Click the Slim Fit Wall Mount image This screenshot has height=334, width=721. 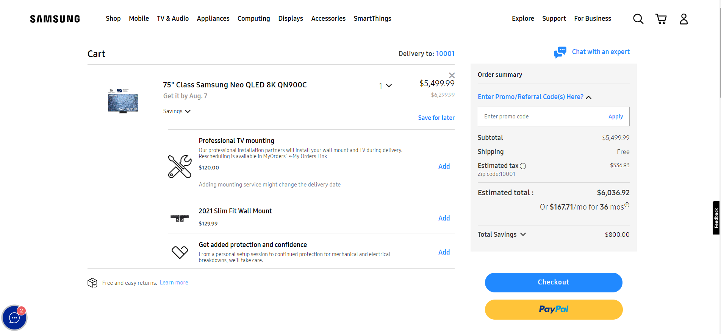tap(180, 218)
